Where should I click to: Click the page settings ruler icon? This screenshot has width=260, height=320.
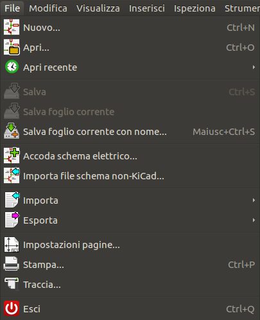pos(12,244)
